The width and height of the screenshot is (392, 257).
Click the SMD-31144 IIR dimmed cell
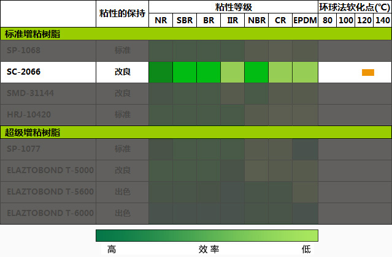click(x=233, y=94)
